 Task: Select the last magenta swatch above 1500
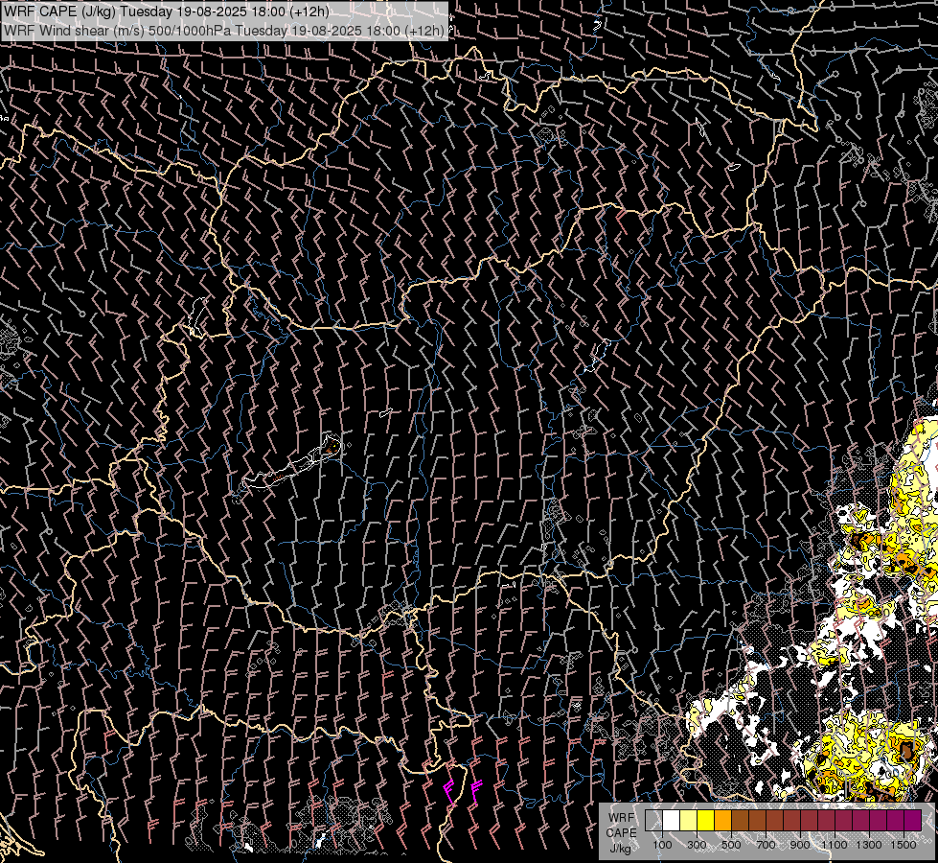click(912, 820)
